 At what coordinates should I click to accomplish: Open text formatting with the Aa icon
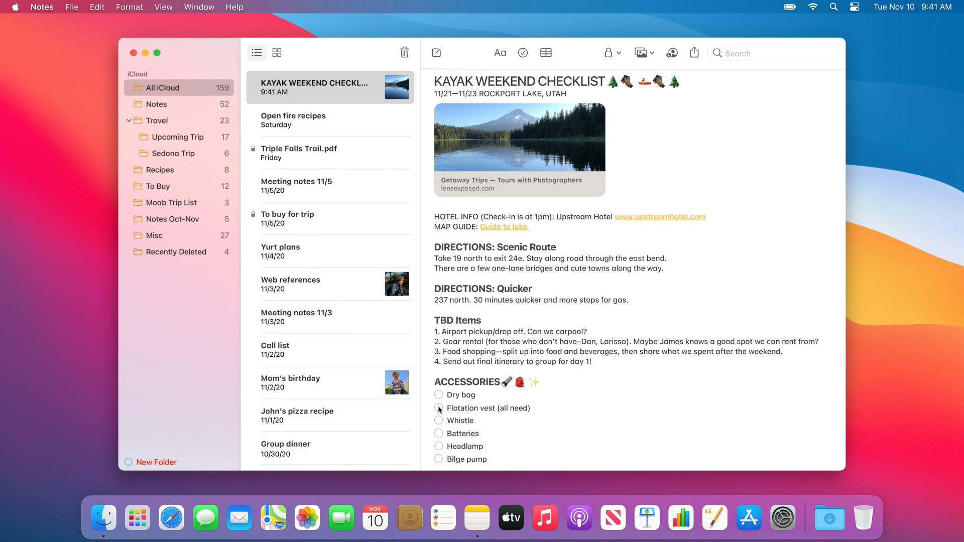(500, 53)
